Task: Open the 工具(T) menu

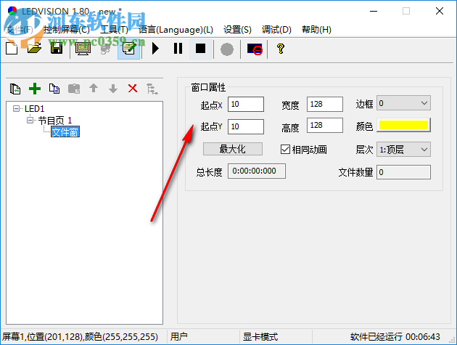Action: 114,30
